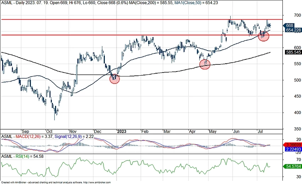Click the 654.228 moving average price tag
Screen dimensions: 302x184
point(293,30)
